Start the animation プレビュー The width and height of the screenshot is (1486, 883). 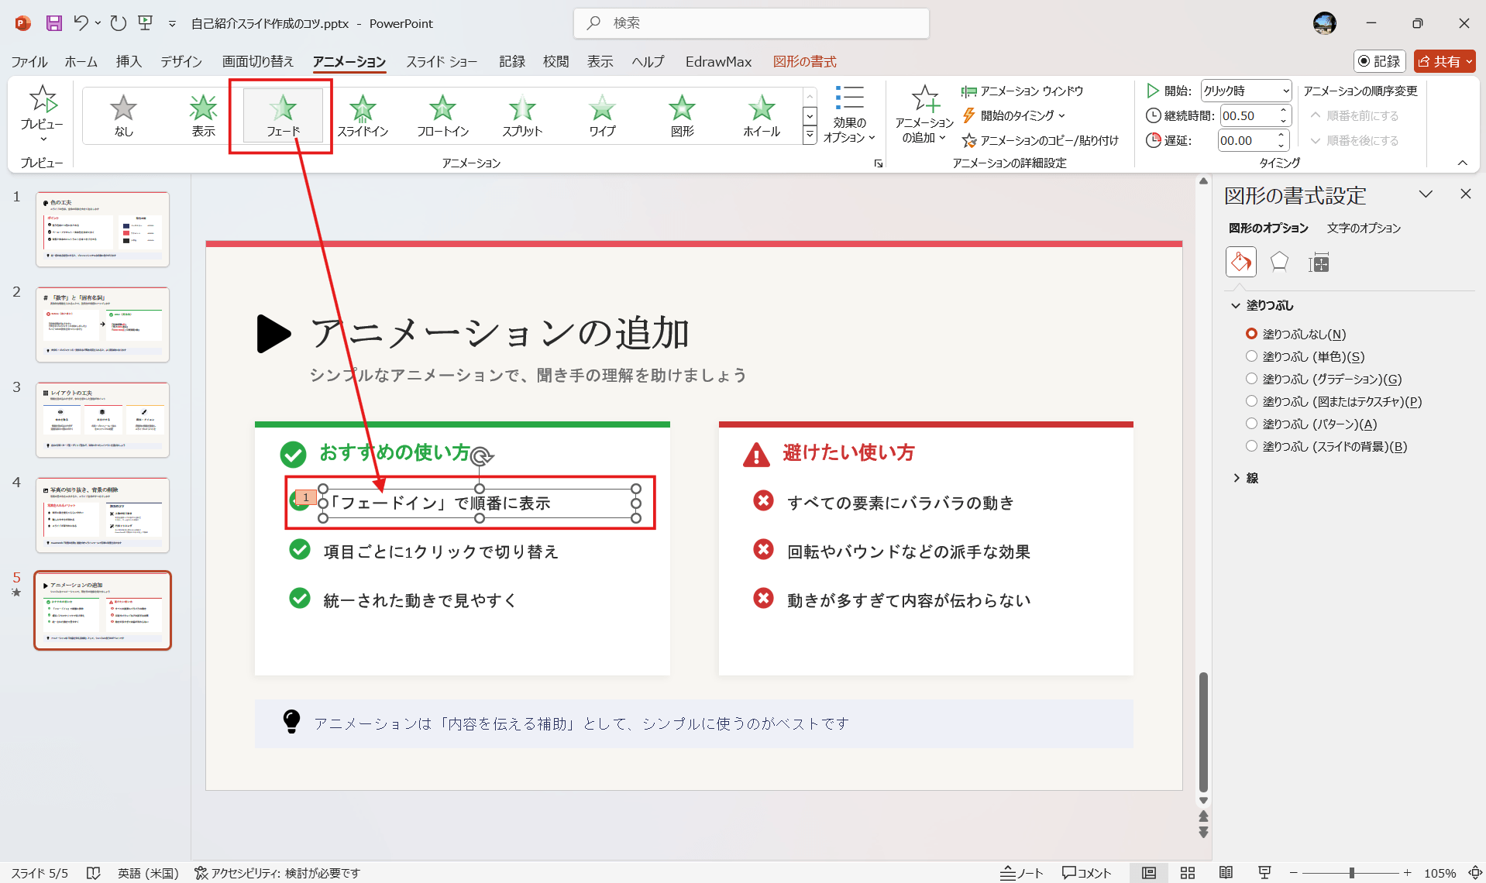point(43,108)
